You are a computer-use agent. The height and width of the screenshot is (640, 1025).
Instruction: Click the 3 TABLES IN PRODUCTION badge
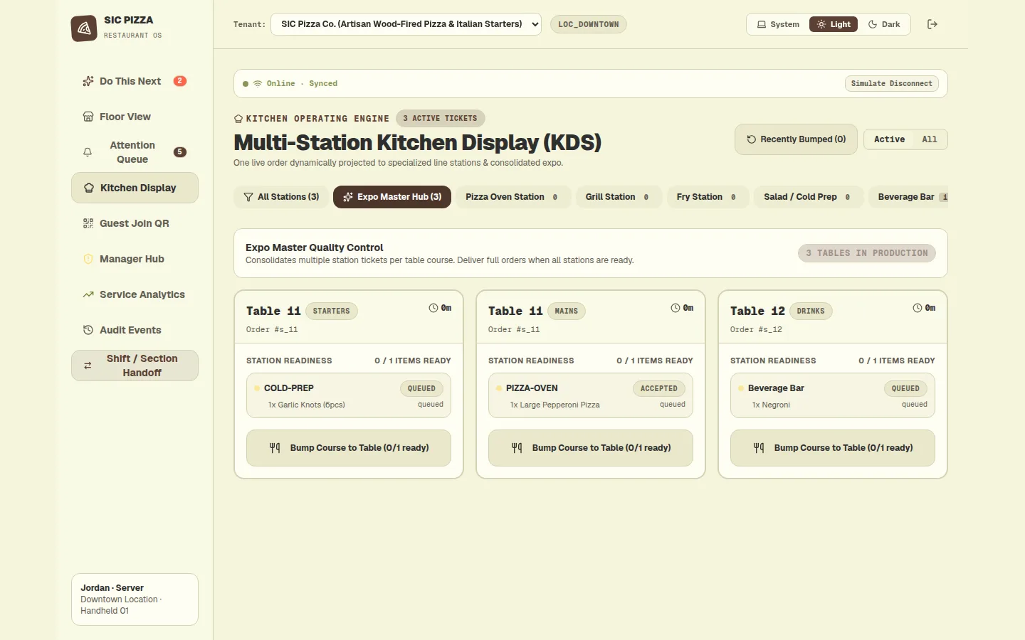point(867,253)
